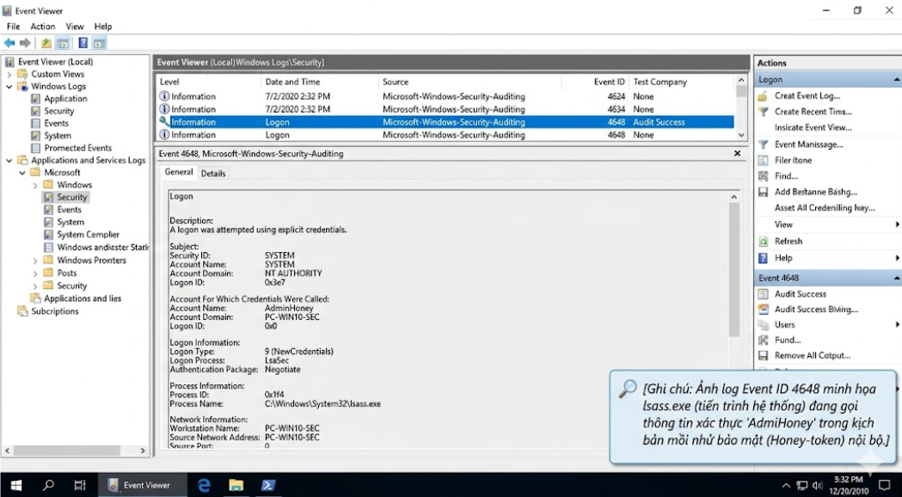Click the Users action
Image resolution: width=902 pixels, height=497 pixels.
click(x=785, y=325)
